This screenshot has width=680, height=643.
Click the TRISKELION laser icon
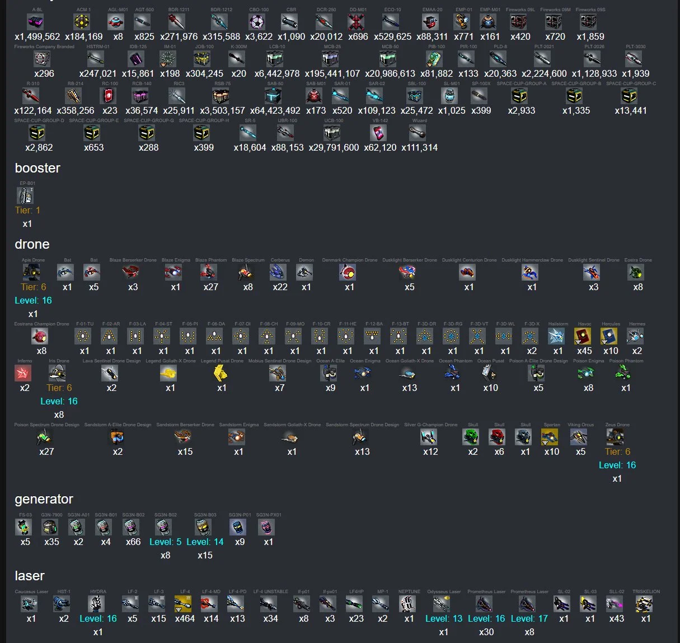(644, 603)
